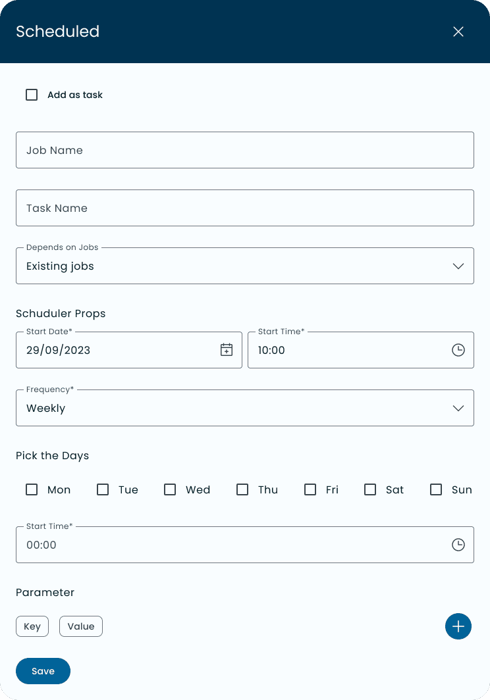Focus the Task Name input
This screenshot has width=490, height=700.
coord(245,208)
